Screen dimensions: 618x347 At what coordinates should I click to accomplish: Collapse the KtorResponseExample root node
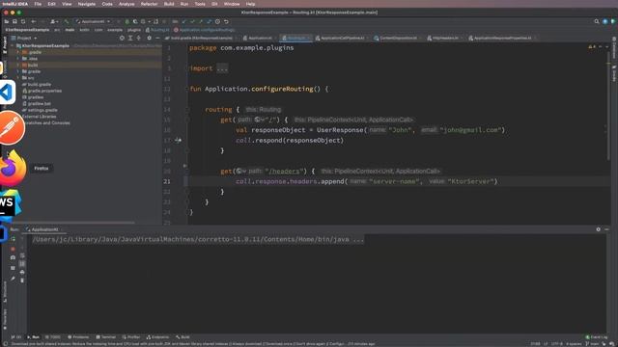[x=13, y=45]
